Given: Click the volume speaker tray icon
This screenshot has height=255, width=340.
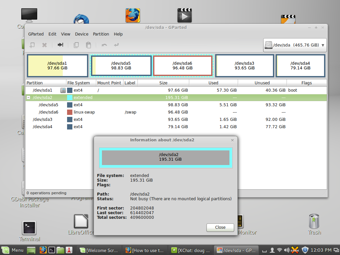Looking at the screenshot, I should [287, 250].
